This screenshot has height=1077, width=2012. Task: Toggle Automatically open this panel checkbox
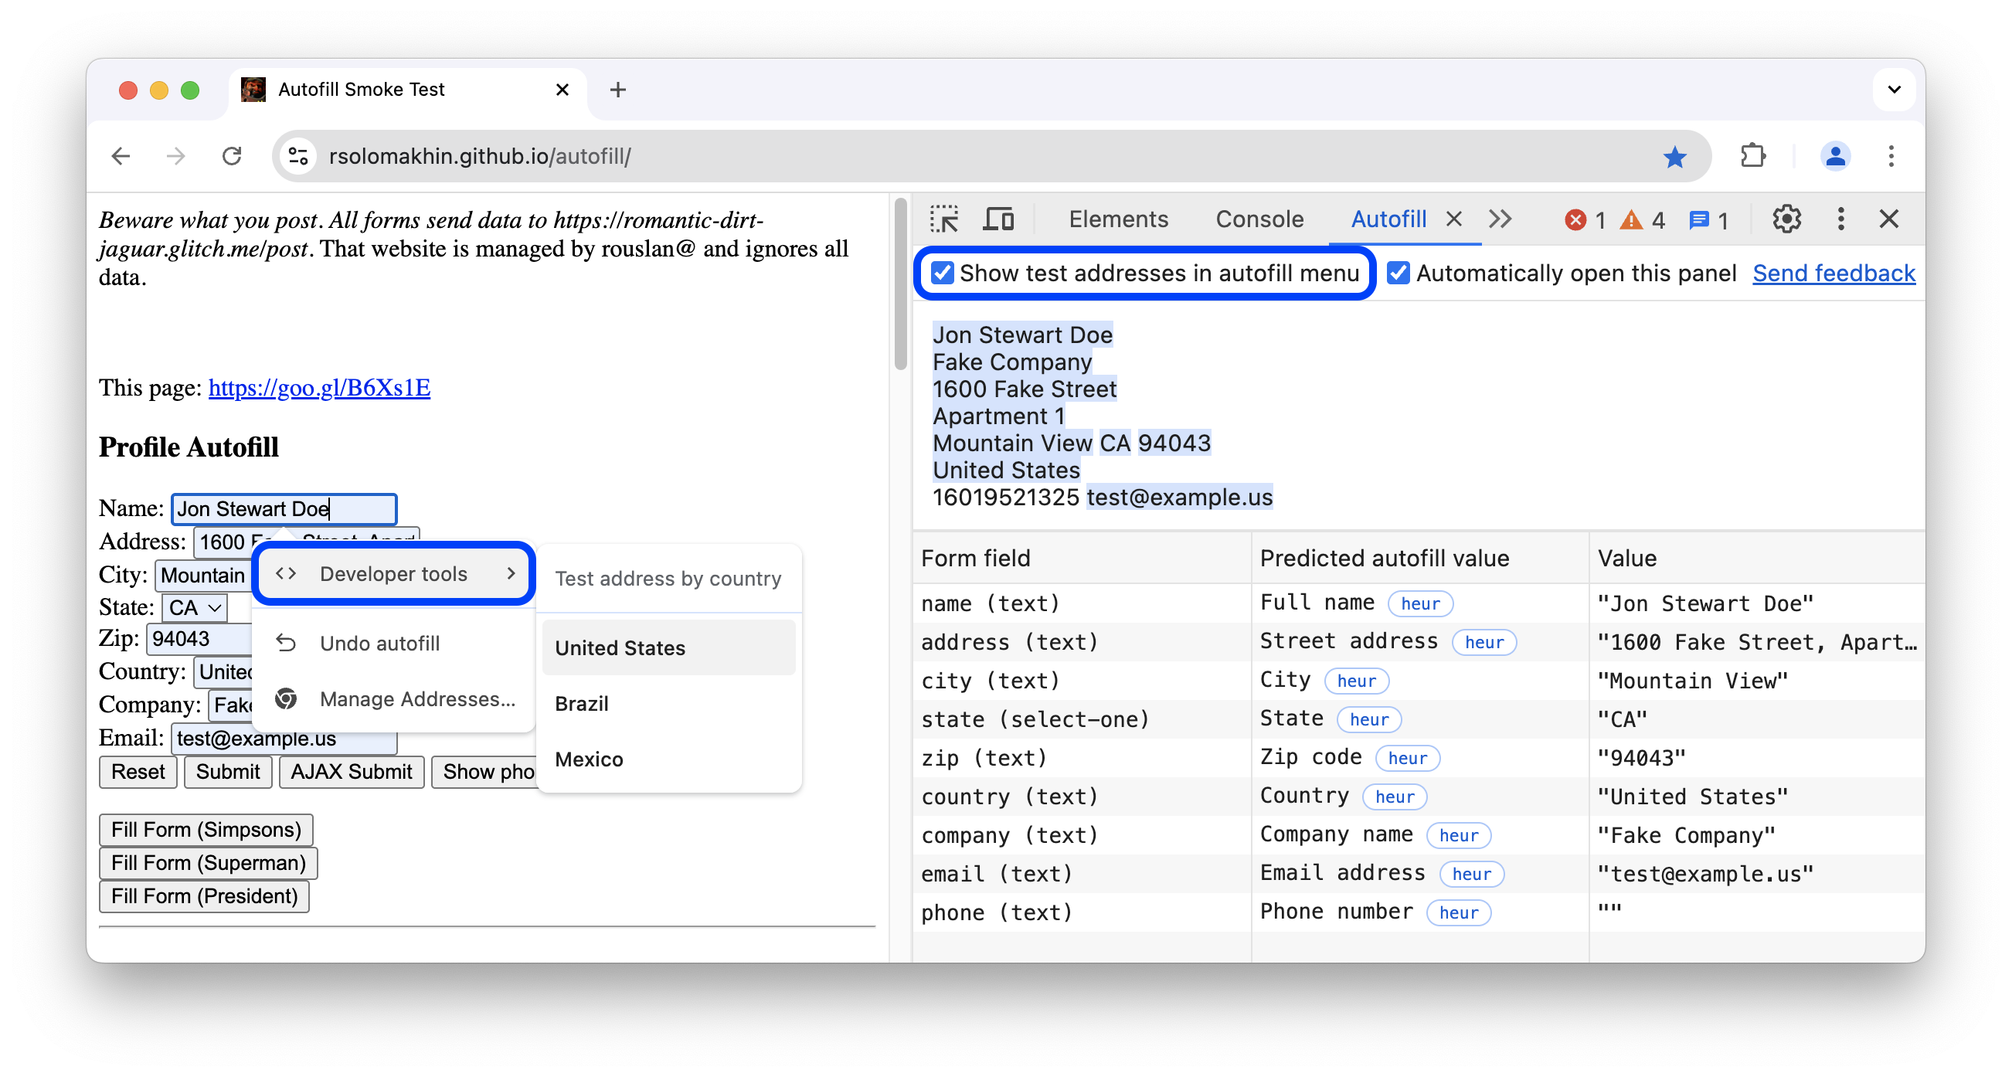click(x=1395, y=273)
